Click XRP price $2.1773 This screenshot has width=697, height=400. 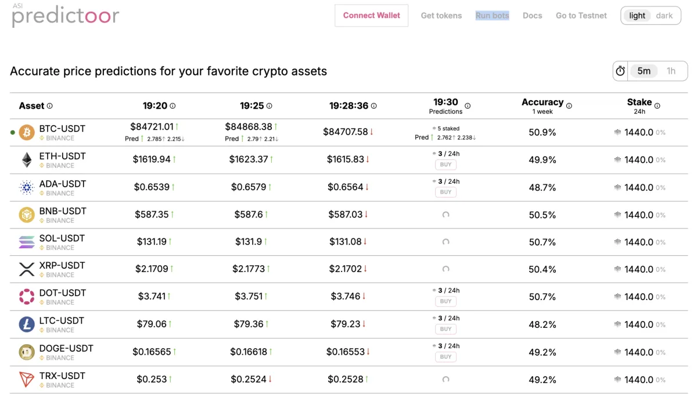pyautogui.click(x=249, y=269)
